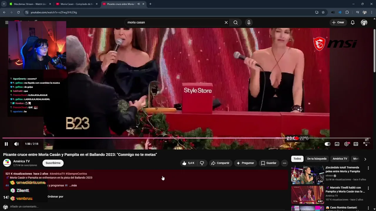Click the 'Añade un comentario' field
Image resolution: width=376 pixels, height=211 pixels.
(x=24, y=207)
